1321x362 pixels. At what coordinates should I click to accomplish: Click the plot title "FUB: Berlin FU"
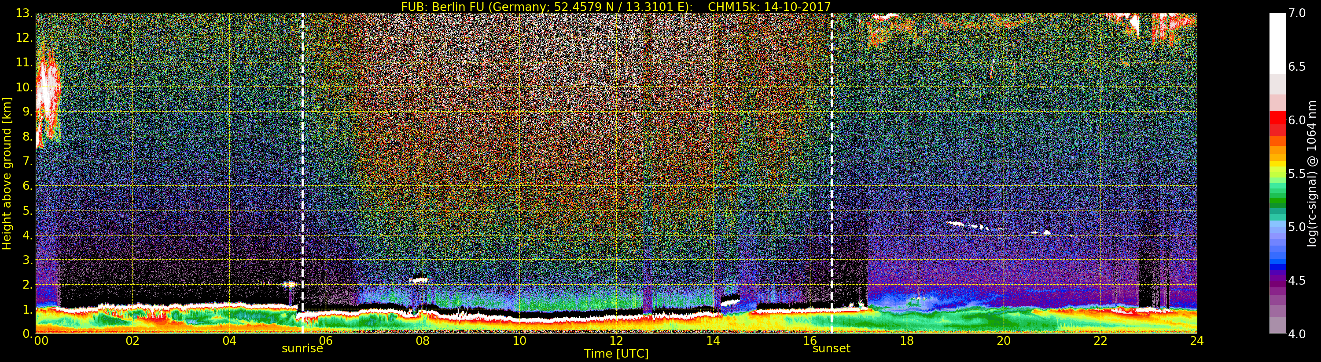[615, 7]
